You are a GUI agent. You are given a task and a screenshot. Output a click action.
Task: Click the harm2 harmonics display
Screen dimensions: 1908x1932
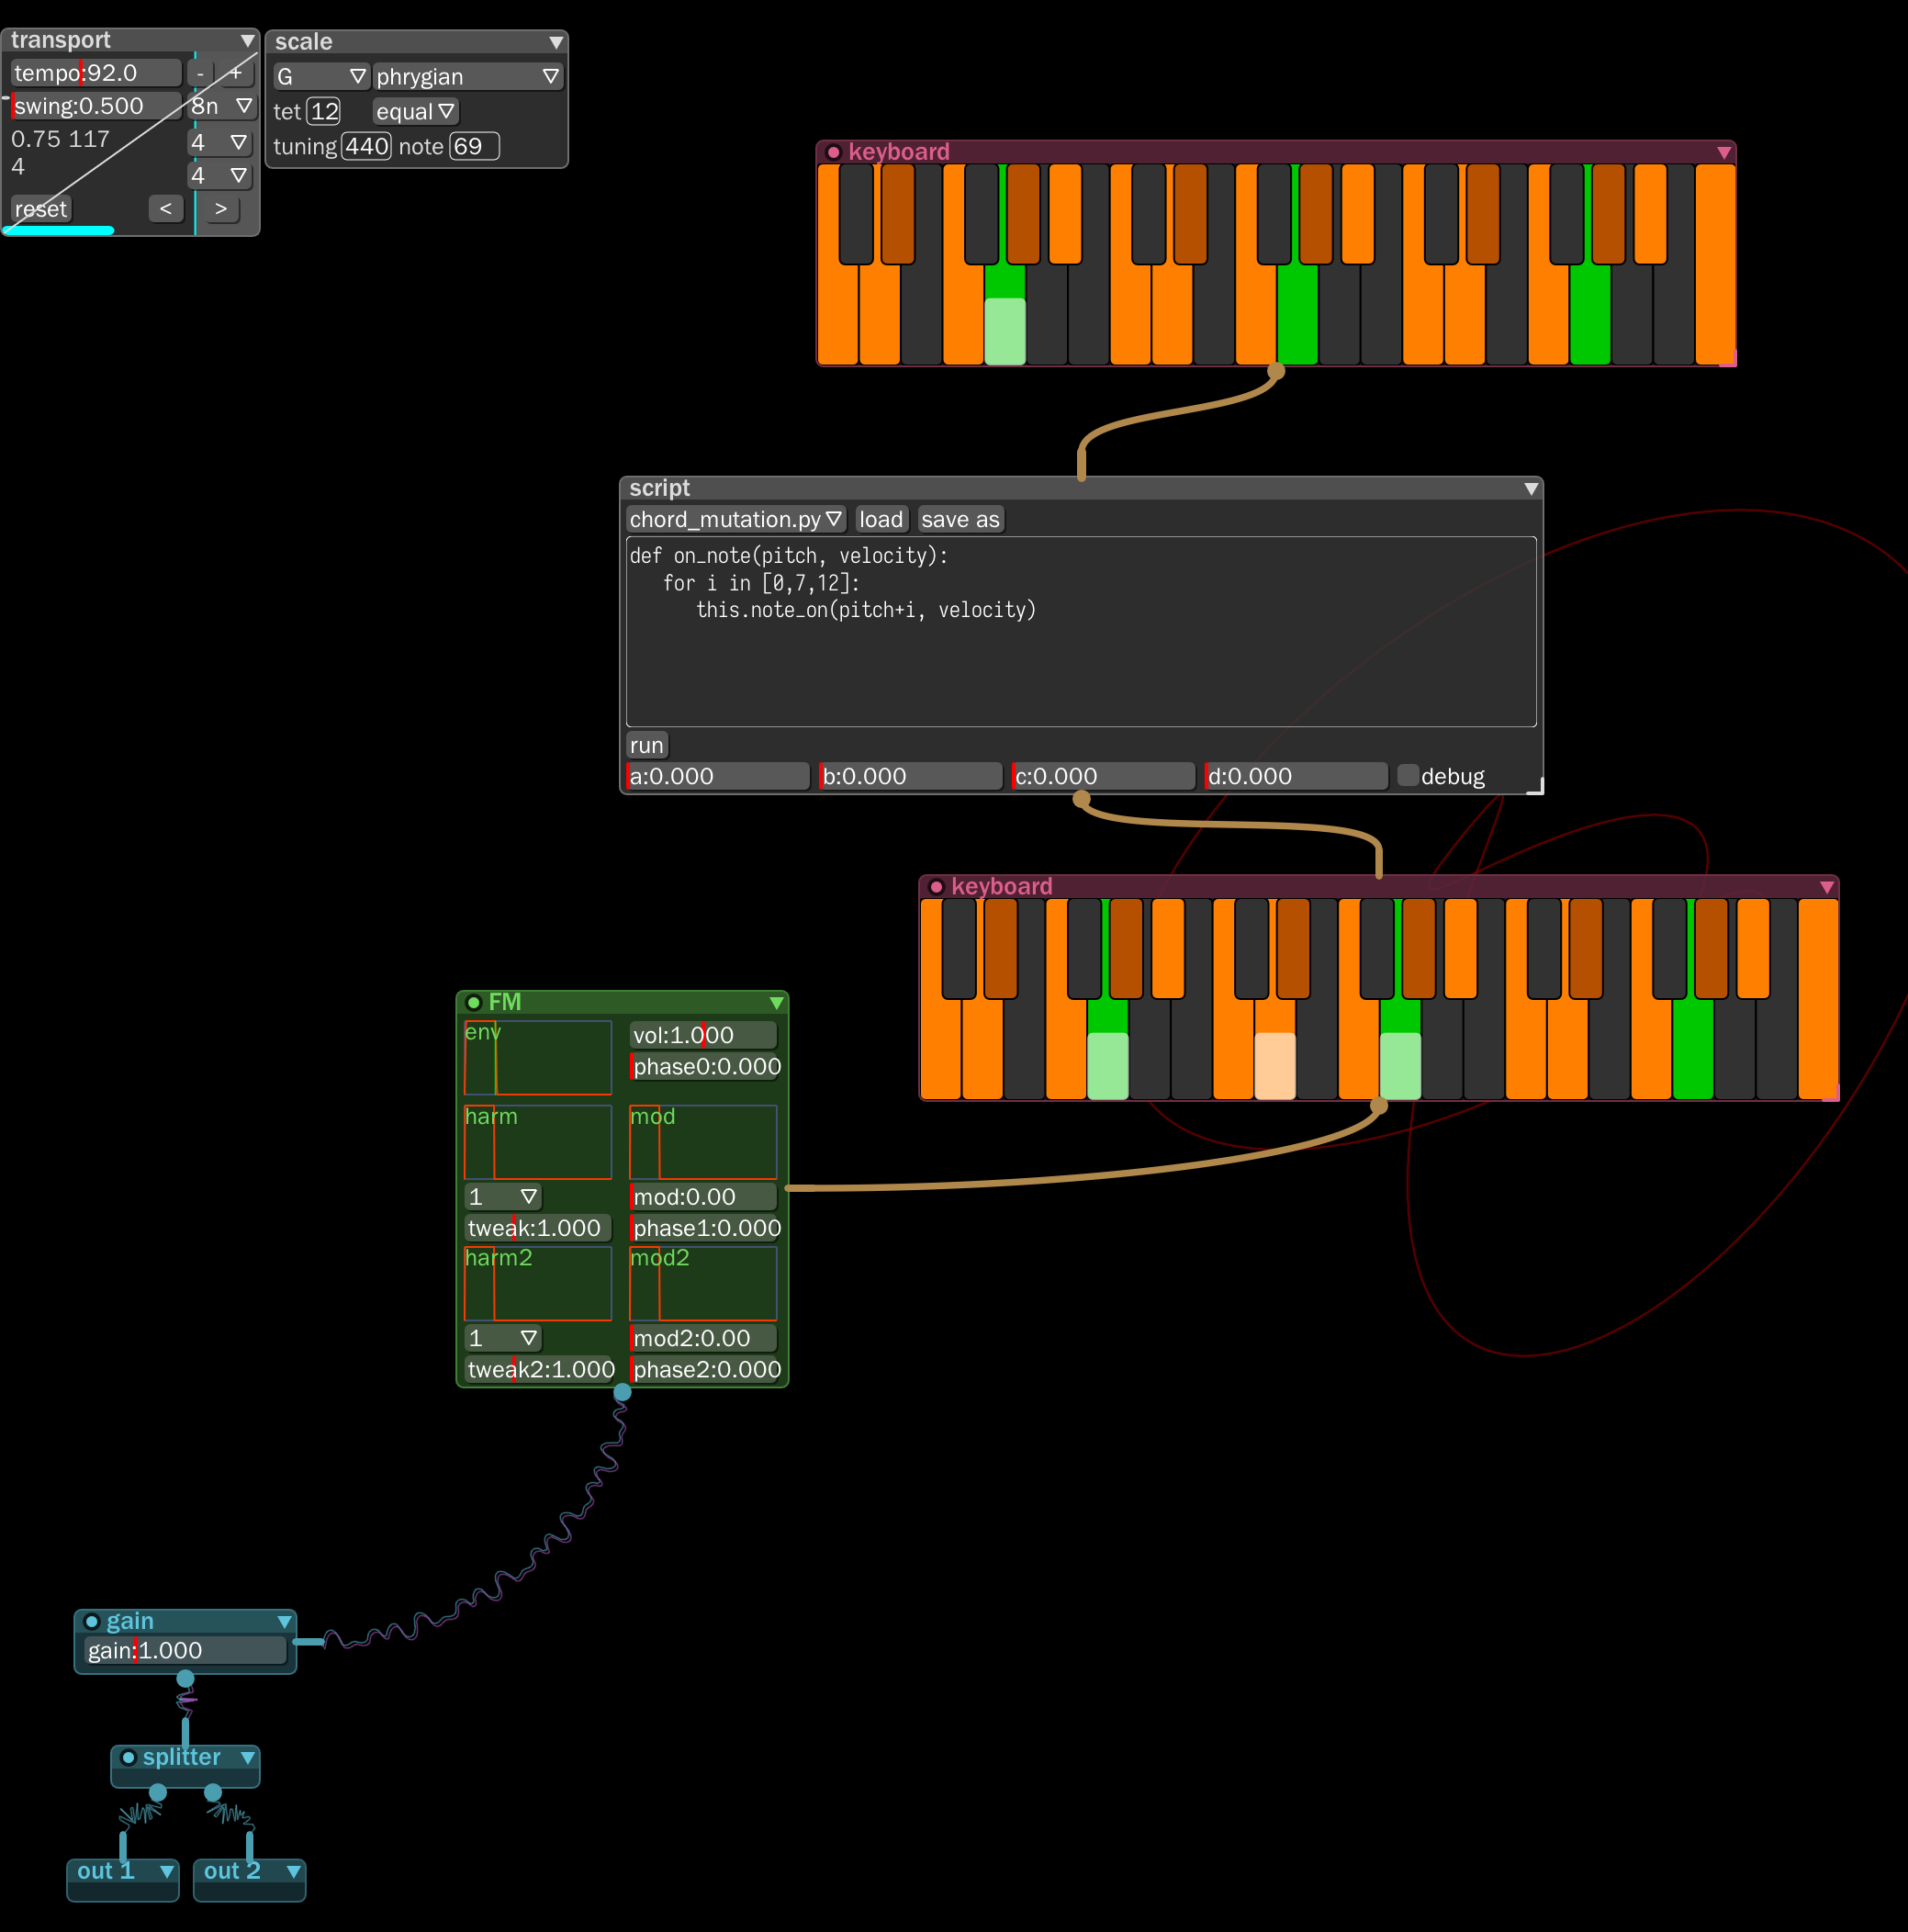click(x=537, y=1283)
